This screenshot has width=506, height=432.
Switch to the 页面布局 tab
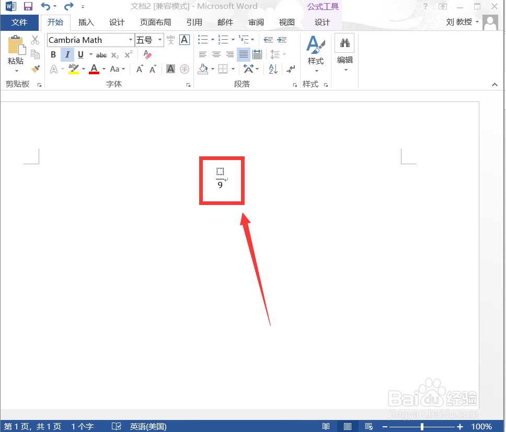point(156,22)
